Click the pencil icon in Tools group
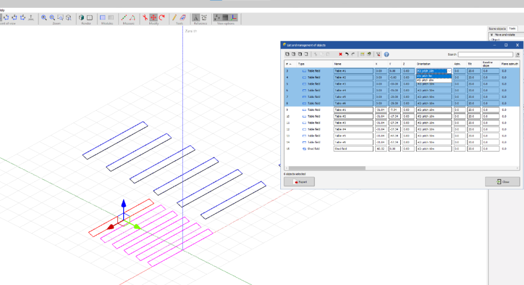 (174, 17)
